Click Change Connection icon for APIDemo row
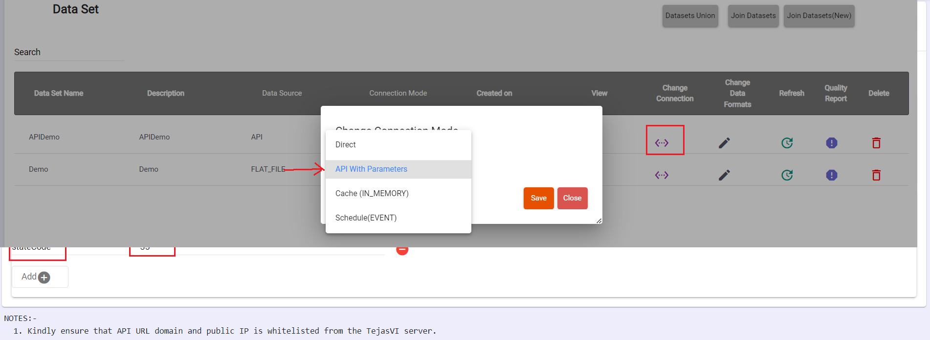Screen dimensions: 930x340 [x=662, y=143]
